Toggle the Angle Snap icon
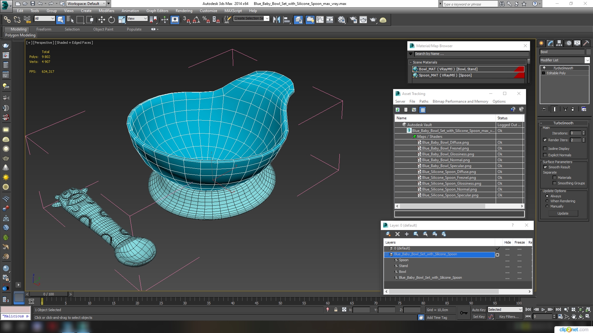This screenshot has width=593, height=333. 196,20
